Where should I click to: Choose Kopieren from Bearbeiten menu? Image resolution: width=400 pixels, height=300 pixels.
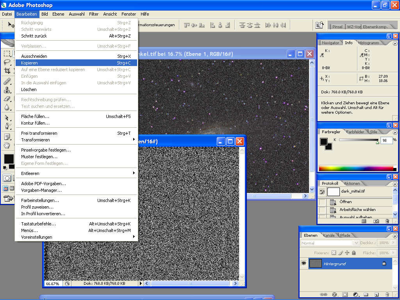pyautogui.click(x=76, y=63)
